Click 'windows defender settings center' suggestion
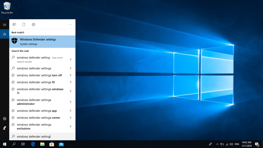The image size is (263, 148). click(x=39, y=118)
